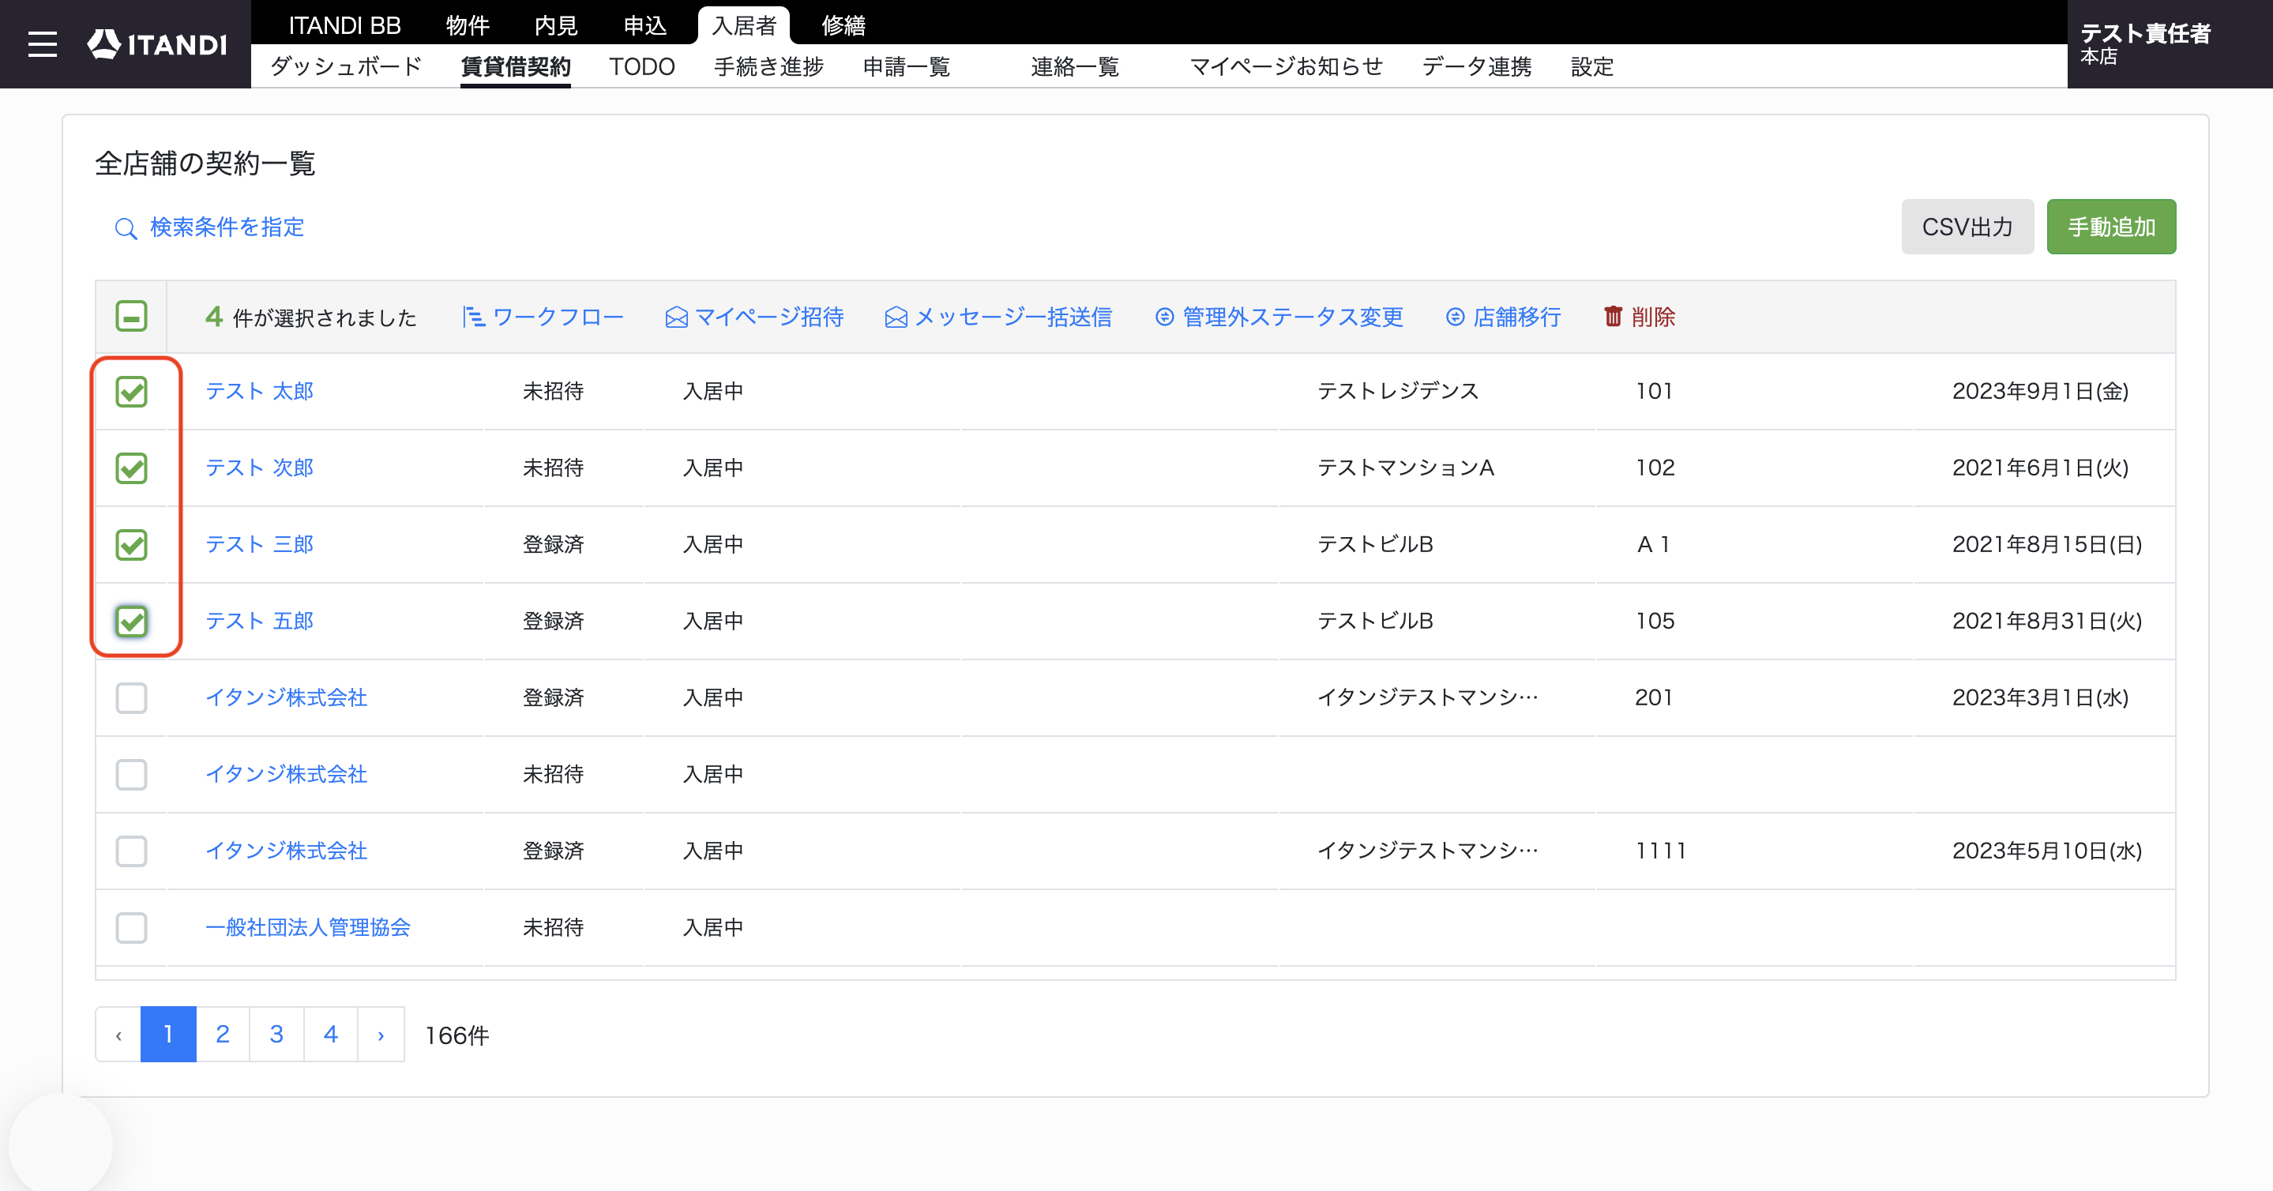2273x1191 pixels.
Task: Click current page 1 button
Action: pos(167,1035)
